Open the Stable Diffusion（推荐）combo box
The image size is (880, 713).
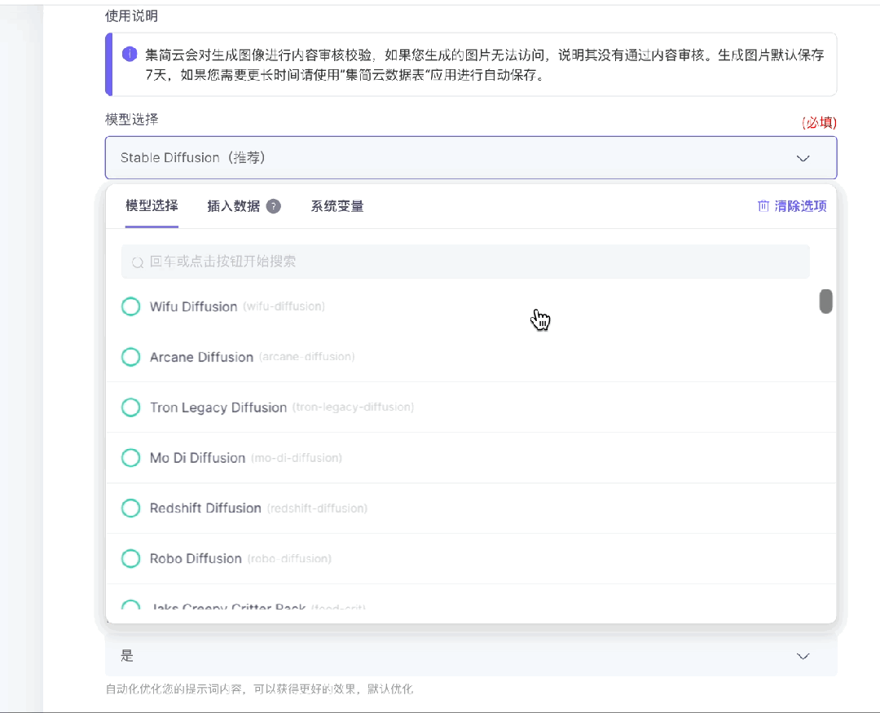point(471,158)
